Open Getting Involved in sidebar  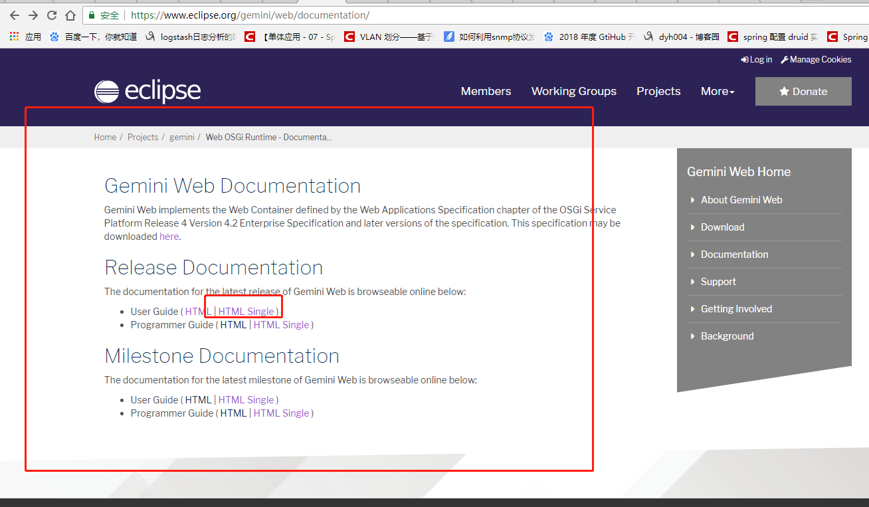736,309
